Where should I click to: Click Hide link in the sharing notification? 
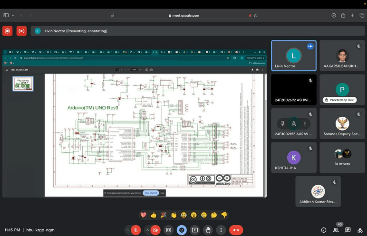point(163,193)
